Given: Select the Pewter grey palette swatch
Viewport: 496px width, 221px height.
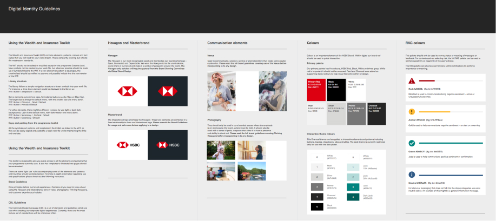Looking at the screenshot, I should tap(354, 108).
